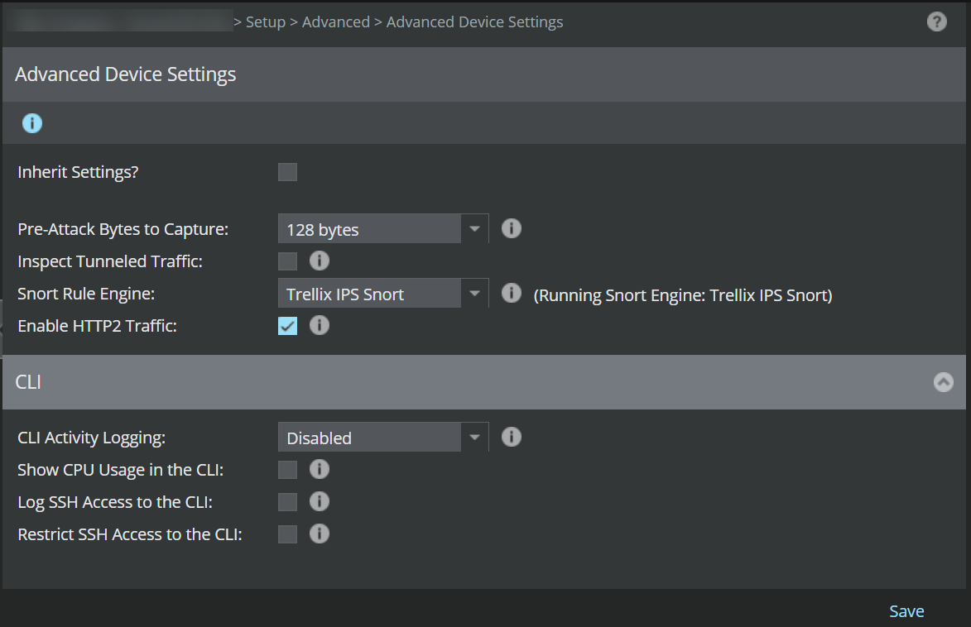
Task: Show info for CLI Activity Logging
Action: (x=511, y=437)
